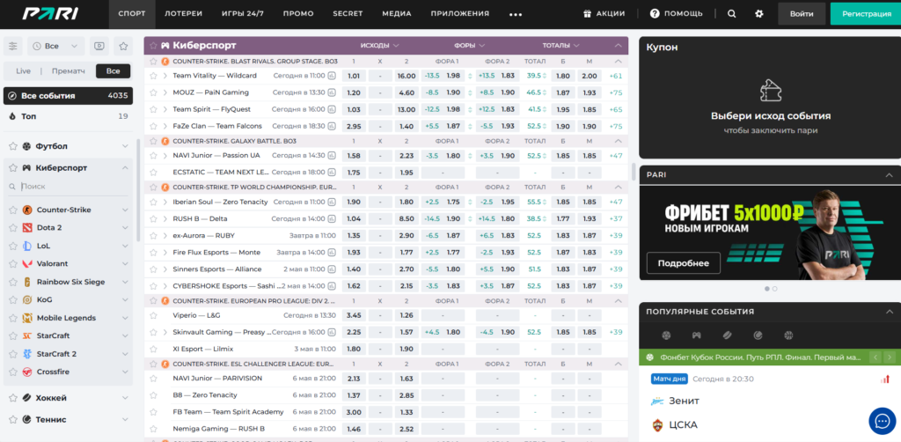Open the Исходы column dropdown
Viewport: 901px width, 442px height.
[380, 46]
